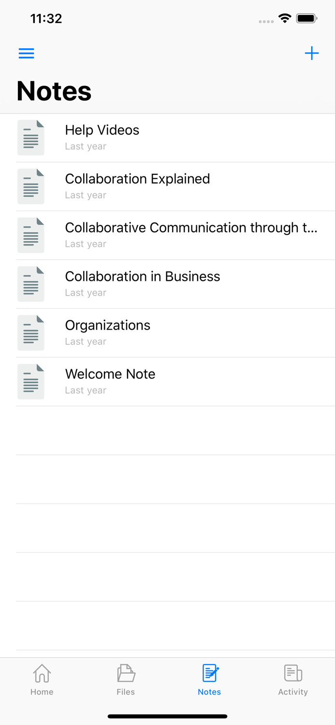335x725 pixels.
Task: Select the Notes tab
Action: [209, 680]
